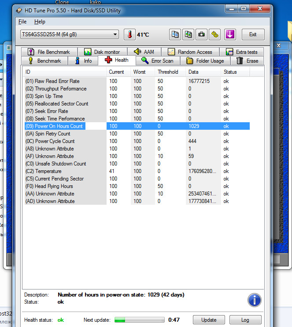
Task: Select the (A8) Unknown Attribute row
Action: click(x=137, y=149)
